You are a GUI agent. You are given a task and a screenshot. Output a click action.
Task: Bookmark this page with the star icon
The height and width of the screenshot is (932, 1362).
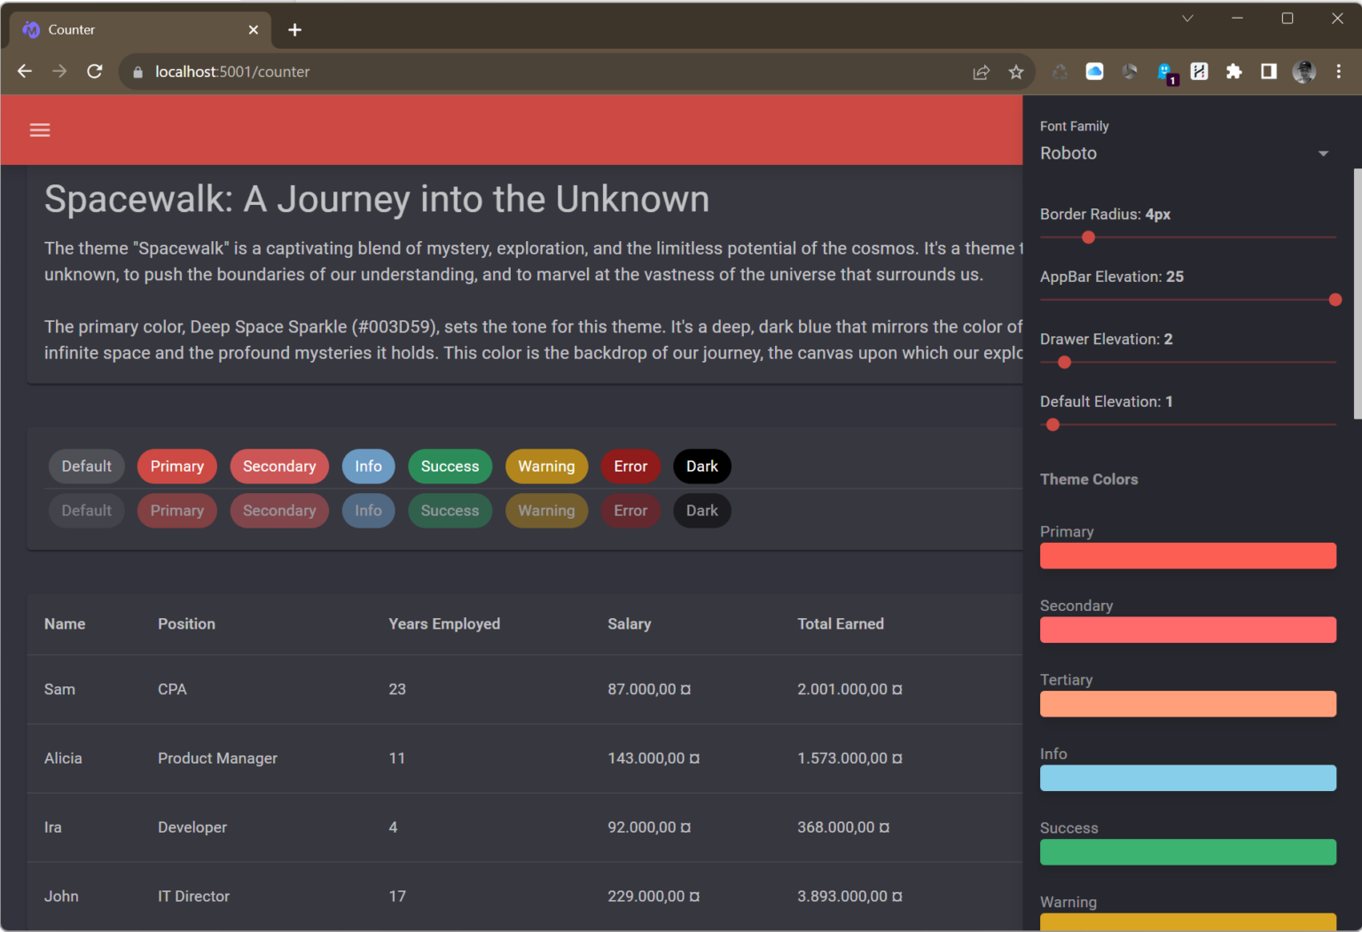pyautogui.click(x=1016, y=72)
